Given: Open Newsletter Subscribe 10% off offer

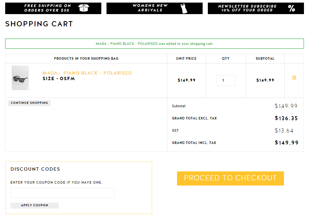Looking at the screenshot, I should (247, 8).
